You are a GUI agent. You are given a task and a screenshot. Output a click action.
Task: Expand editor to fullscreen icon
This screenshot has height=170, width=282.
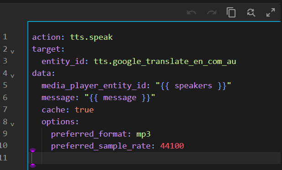pyautogui.click(x=271, y=12)
